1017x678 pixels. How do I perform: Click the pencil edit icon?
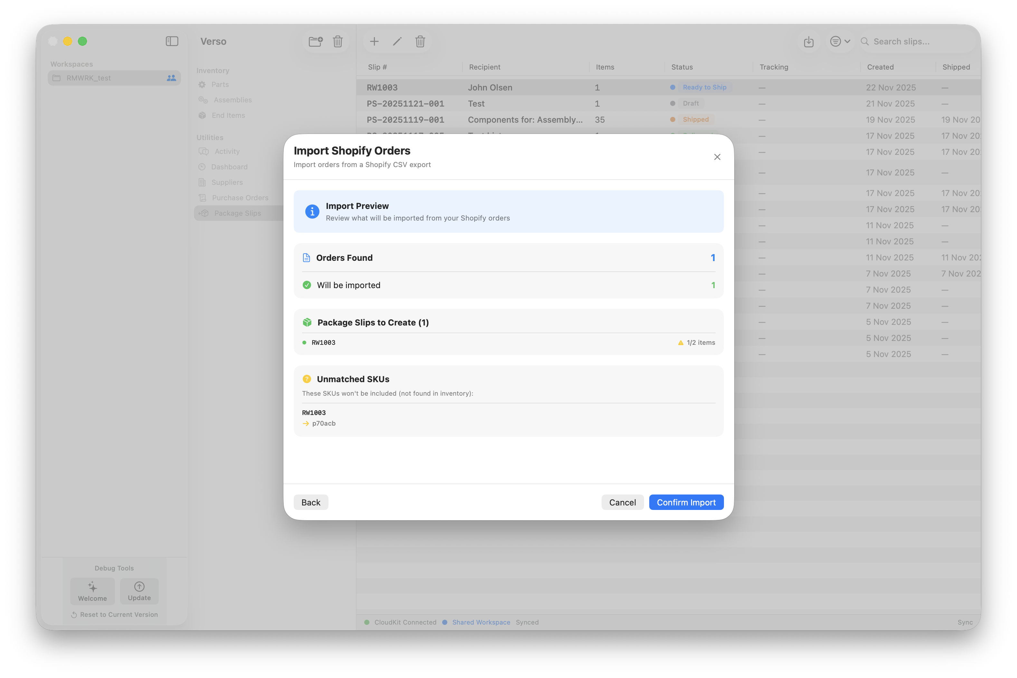pos(397,42)
